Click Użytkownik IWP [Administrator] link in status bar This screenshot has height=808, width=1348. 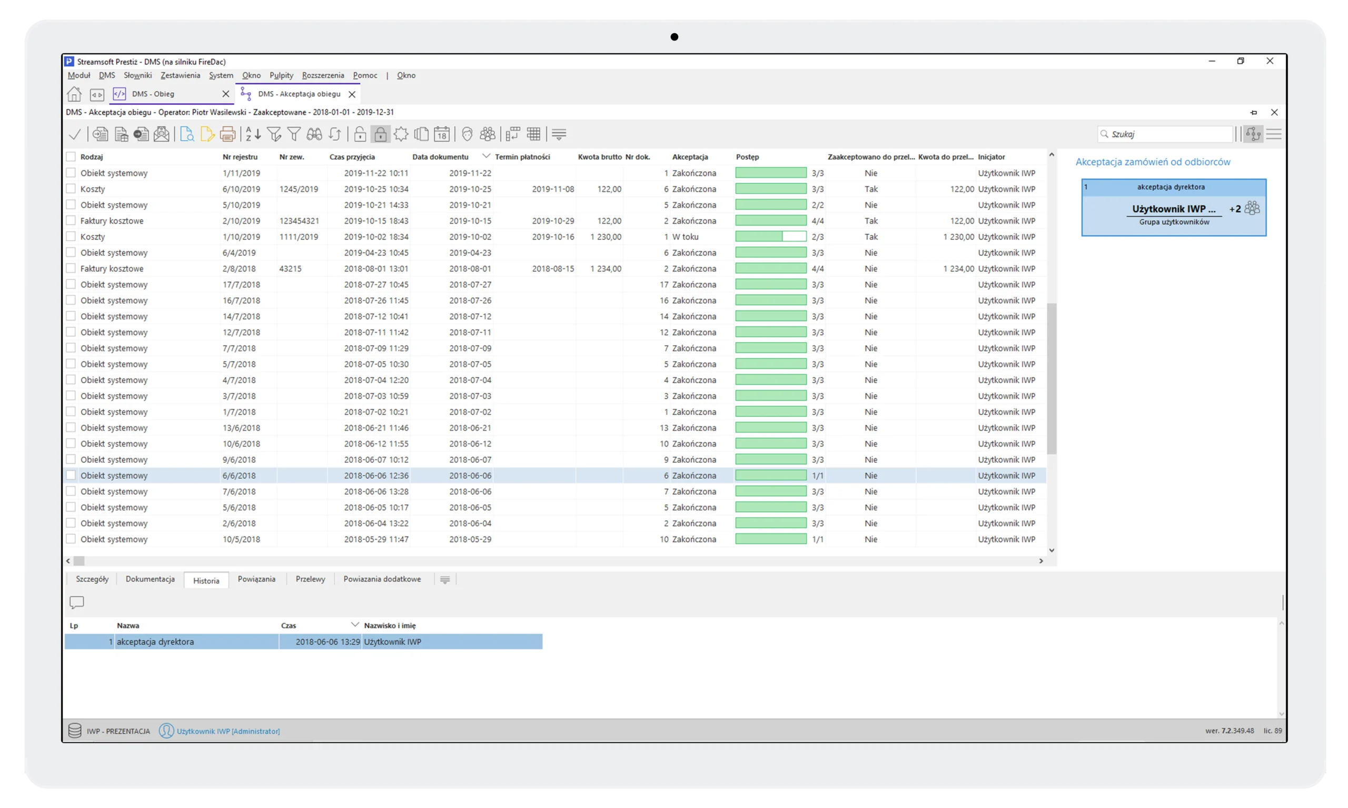(227, 731)
